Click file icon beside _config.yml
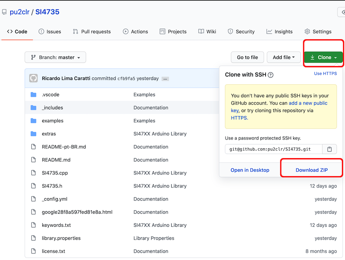 point(34,199)
